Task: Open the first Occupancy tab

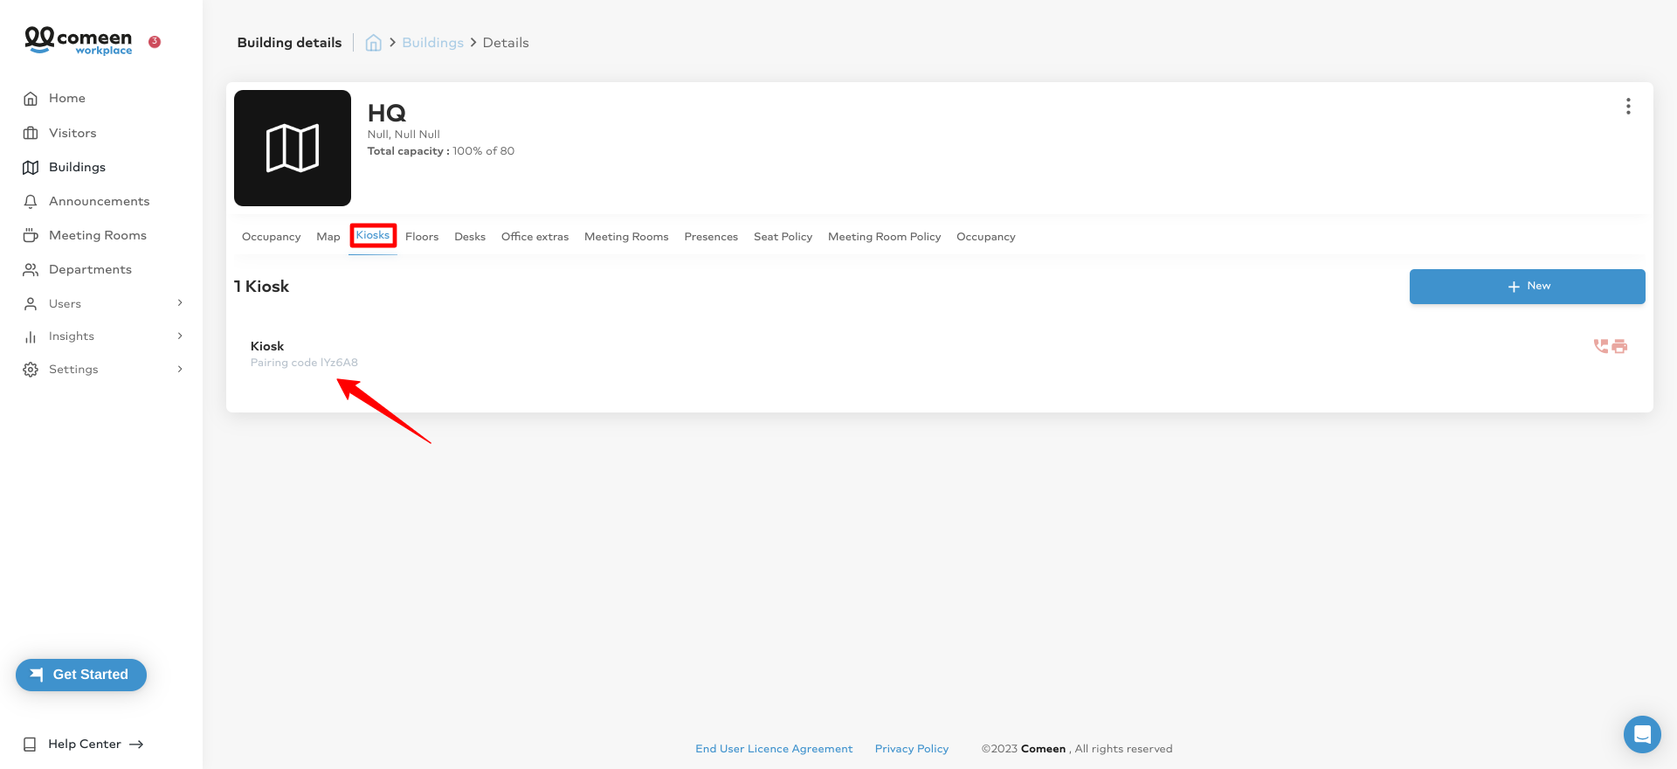Action: (x=271, y=237)
